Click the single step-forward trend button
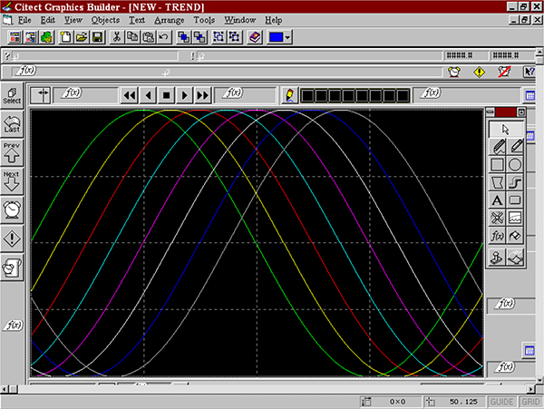 tap(185, 95)
